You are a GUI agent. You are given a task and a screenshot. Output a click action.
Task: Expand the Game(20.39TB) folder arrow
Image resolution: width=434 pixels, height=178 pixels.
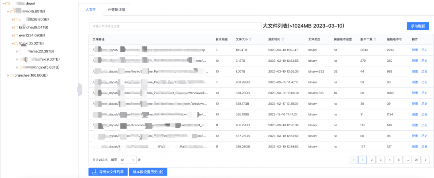click(x=17, y=52)
